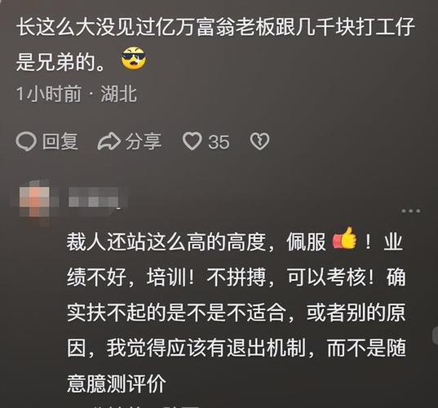Click the thumbs-up emoji after 佩服
This screenshot has width=438, height=408.
pyautogui.click(x=344, y=239)
